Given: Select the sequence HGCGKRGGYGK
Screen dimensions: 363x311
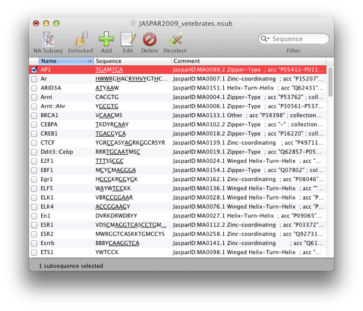Looking at the screenshot, I should click(x=116, y=179).
